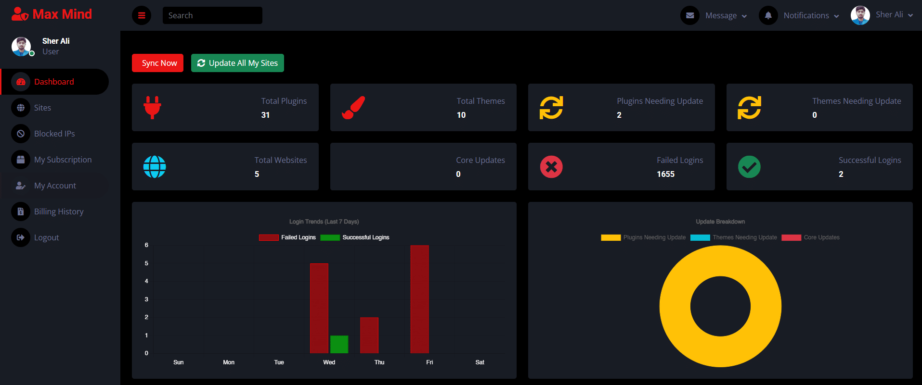The image size is (922, 385).
Task: Select Logout in sidebar
Action: 55,237
